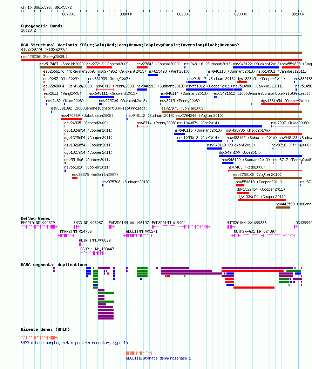Select variant esv2811 (Wang2008)
The width and height of the screenshot is (312, 369).
(62, 93)
